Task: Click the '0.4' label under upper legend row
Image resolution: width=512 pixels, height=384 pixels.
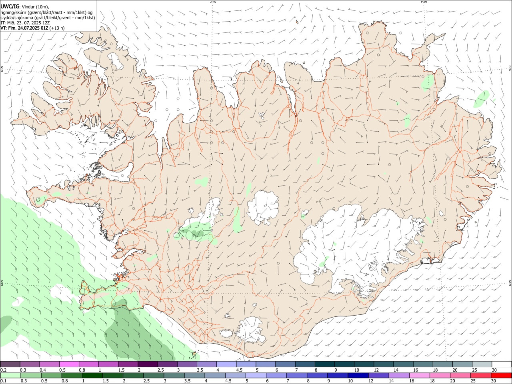Action: coord(43,370)
